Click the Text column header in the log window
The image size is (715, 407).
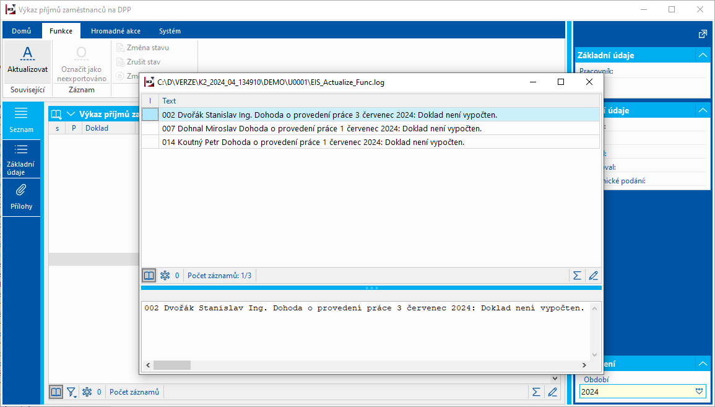point(379,101)
